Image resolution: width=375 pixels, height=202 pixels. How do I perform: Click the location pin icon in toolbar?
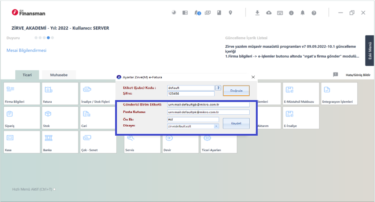pos(230,13)
